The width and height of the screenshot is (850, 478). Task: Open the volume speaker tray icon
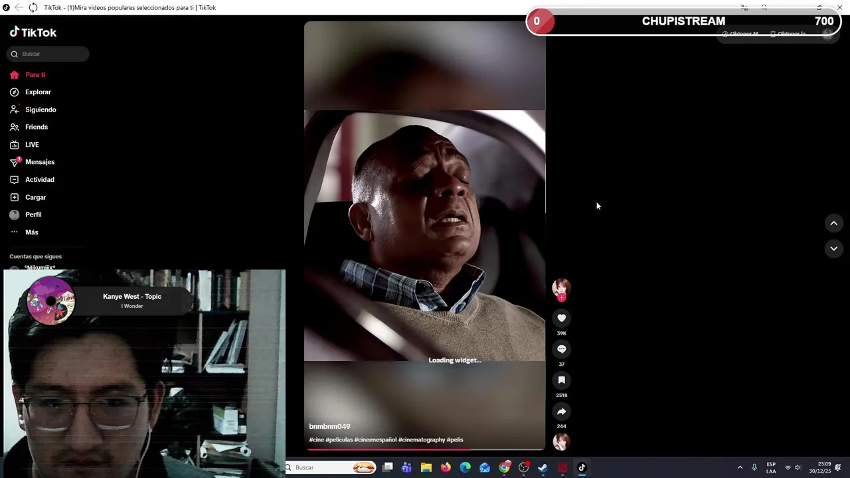click(798, 467)
